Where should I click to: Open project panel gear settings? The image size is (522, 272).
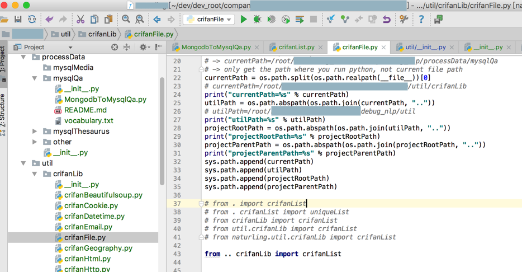[x=143, y=48]
